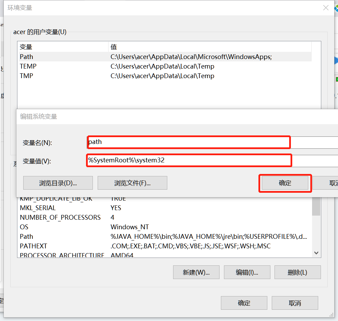The height and width of the screenshot is (321, 338).
Task: Click the 删除(L) button
Action: pyautogui.click(x=297, y=272)
